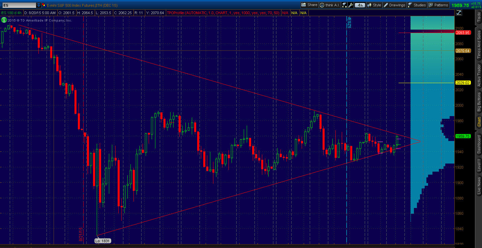Click the R: 11 range readout

point(139,13)
